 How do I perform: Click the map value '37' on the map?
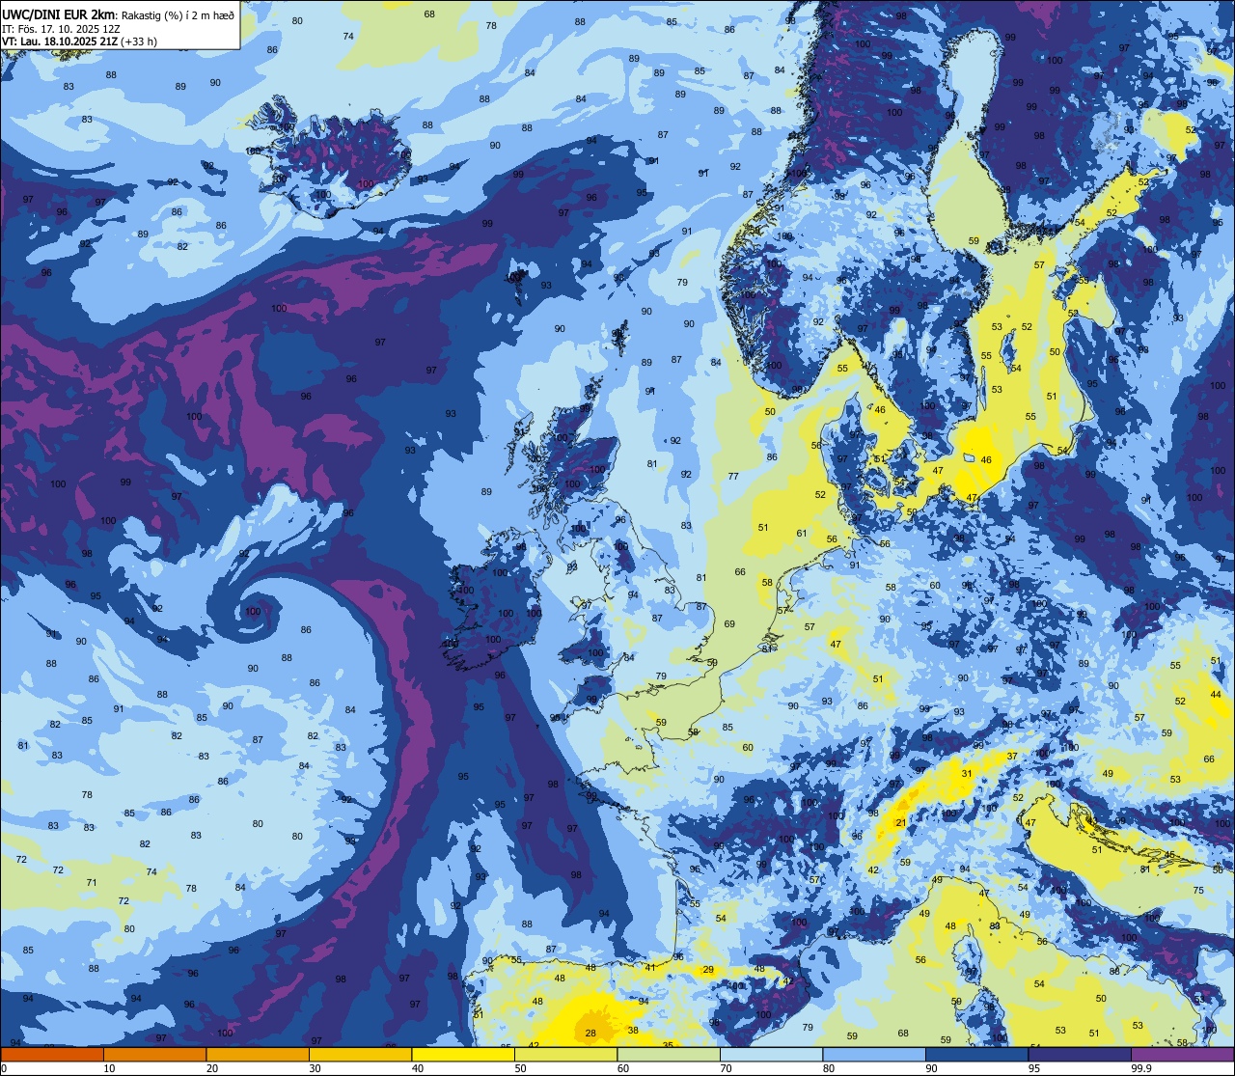point(1012,757)
